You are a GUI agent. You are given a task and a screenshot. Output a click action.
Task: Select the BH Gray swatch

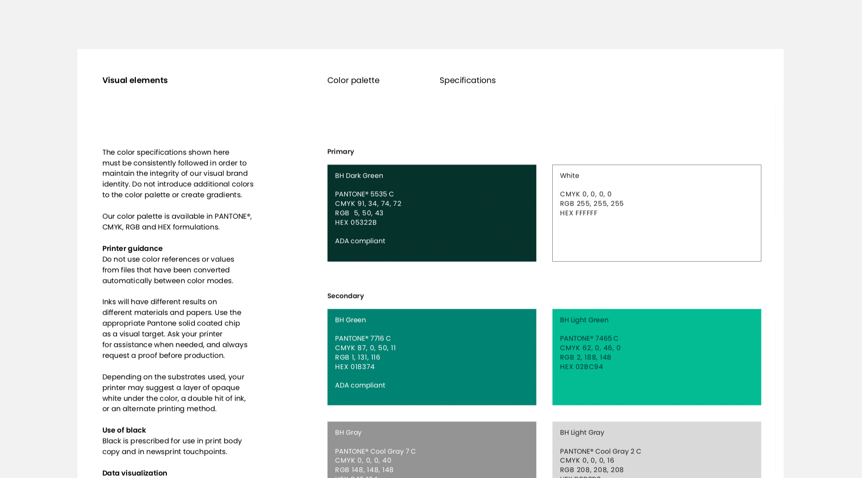point(431,450)
